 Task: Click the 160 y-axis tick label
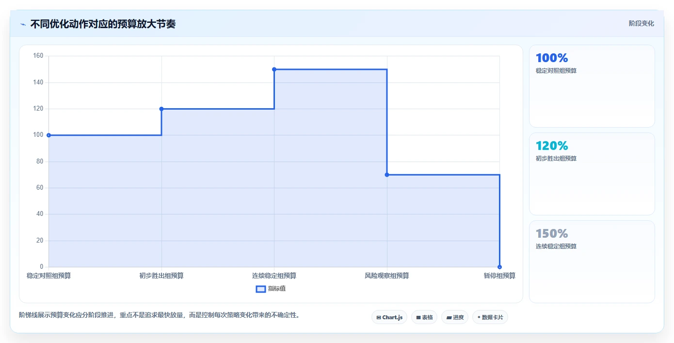tap(38, 56)
